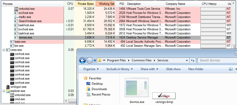Screen dimensions: 237x105
Task: Click the Downloads folder icon
Action: [88, 89]
